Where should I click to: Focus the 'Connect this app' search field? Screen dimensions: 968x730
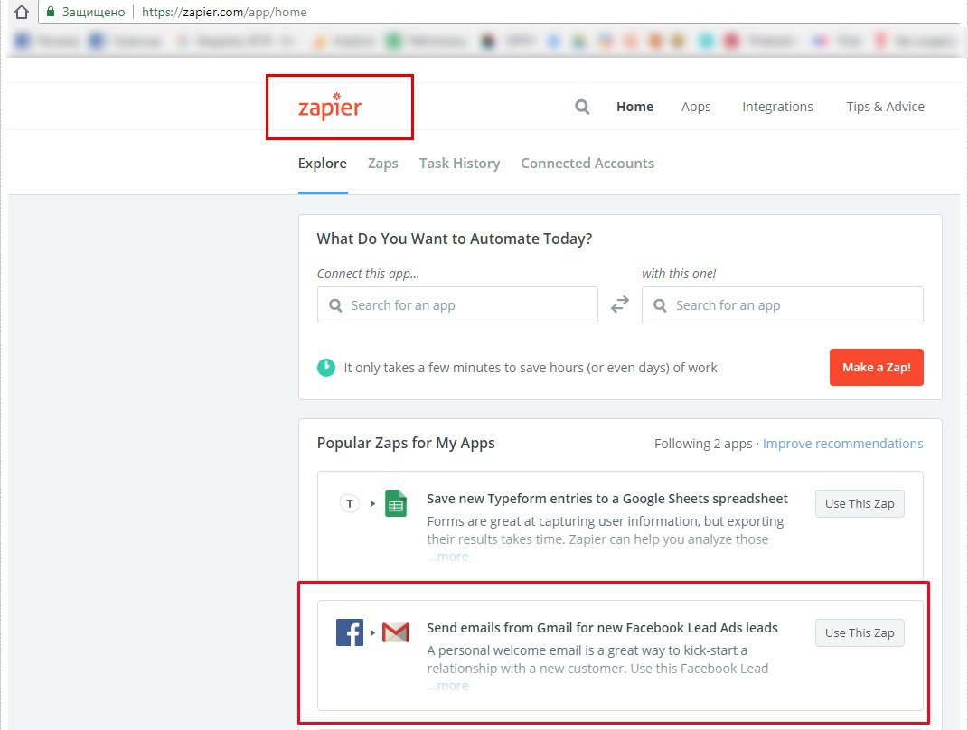pyautogui.click(x=457, y=304)
